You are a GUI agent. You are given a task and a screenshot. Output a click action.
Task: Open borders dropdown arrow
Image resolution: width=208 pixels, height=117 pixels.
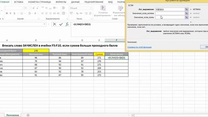click(25, 13)
